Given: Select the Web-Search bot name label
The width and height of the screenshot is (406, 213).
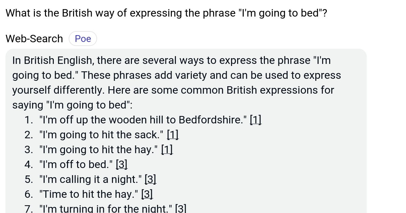Looking at the screenshot, I should pos(34,38).
